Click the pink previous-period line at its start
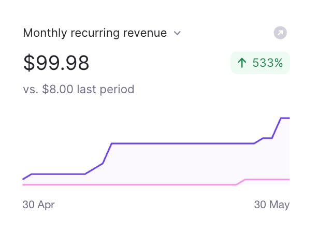The height and width of the screenshot is (232, 318). 23,185
